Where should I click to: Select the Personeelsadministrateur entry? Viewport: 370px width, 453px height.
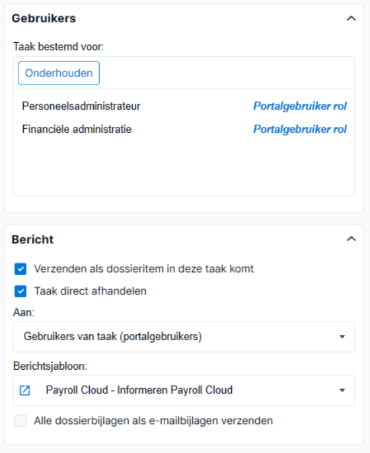coord(81,106)
